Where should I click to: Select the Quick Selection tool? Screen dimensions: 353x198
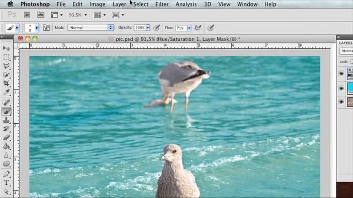6,75
